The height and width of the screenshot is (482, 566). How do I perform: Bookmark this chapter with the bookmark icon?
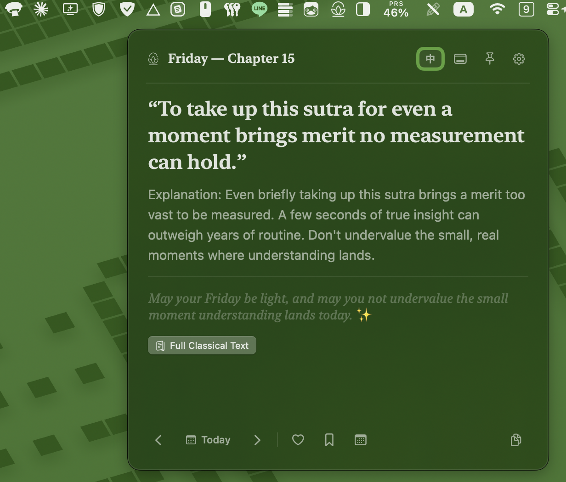pos(329,440)
